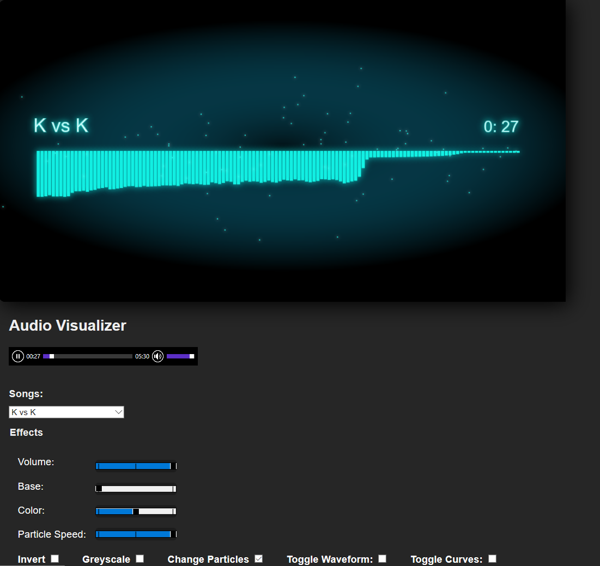
Task: Enable the Toggle Waveform checkbox
Action: pyautogui.click(x=383, y=558)
